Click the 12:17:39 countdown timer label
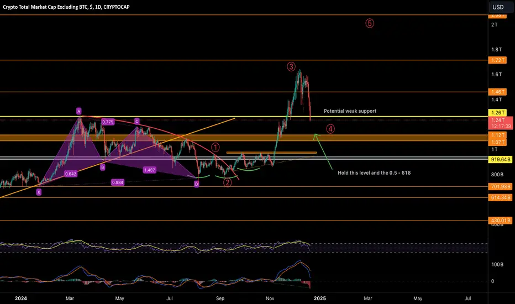The height and width of the screenshot is (304, 515). [x=501, y=126]
